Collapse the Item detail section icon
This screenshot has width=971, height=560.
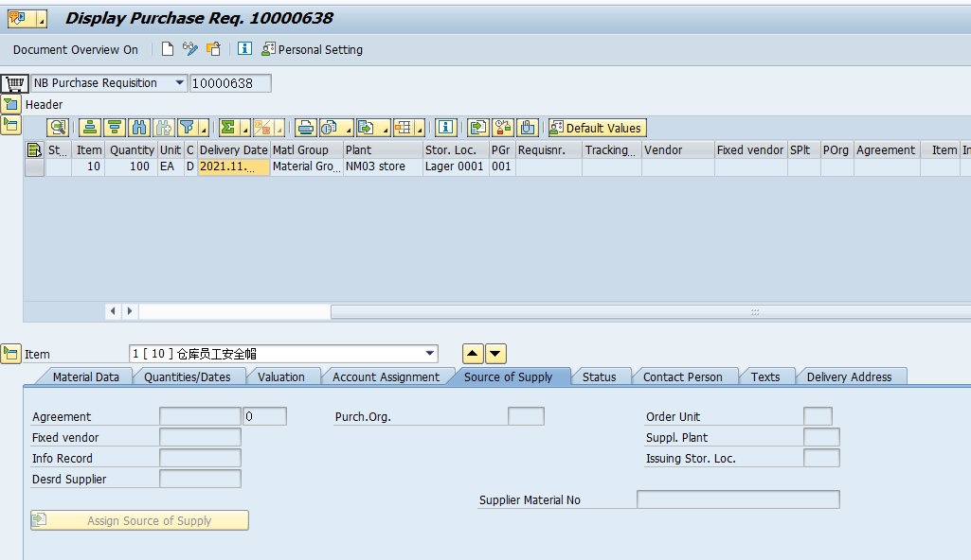(10, 354)
